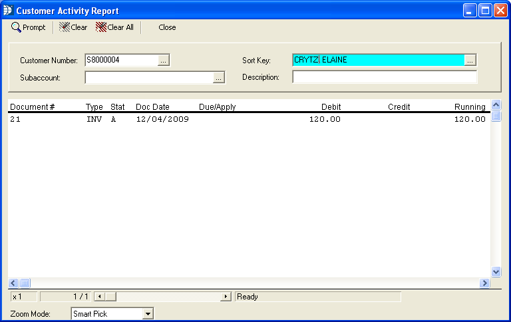Click the Description text field
511x322 pixels.
[x=385, y=77]
